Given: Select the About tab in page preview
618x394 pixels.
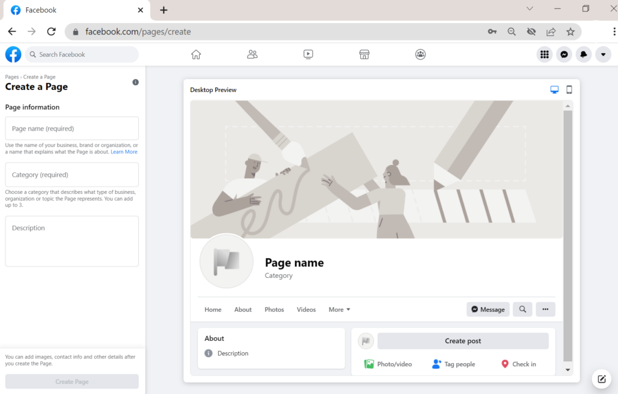Looking at the screenshot, I should (243, 309).
